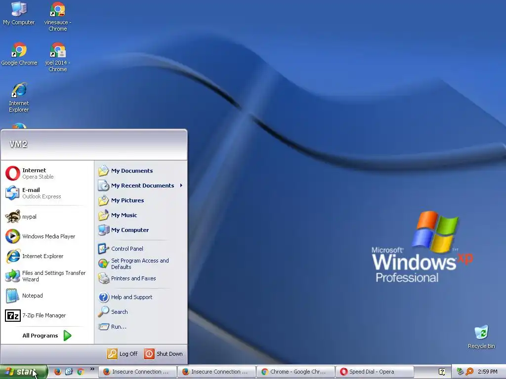Image resolution: width=506 pixels, height=379 pixels.
Task: Open Printers and Faxes
Action: pyautogui.click(x=141, y=278)
